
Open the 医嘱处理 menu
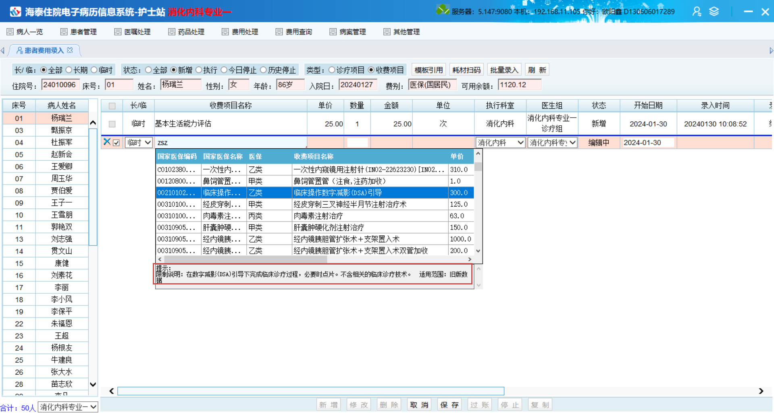point(133,32)
